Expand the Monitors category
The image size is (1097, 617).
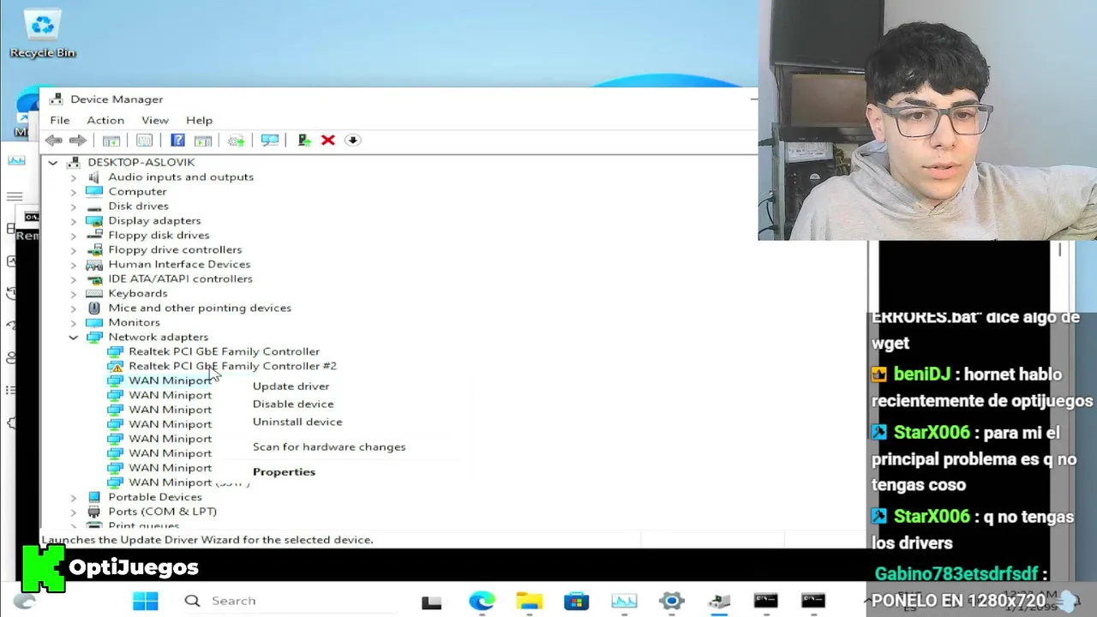point(73,323)
